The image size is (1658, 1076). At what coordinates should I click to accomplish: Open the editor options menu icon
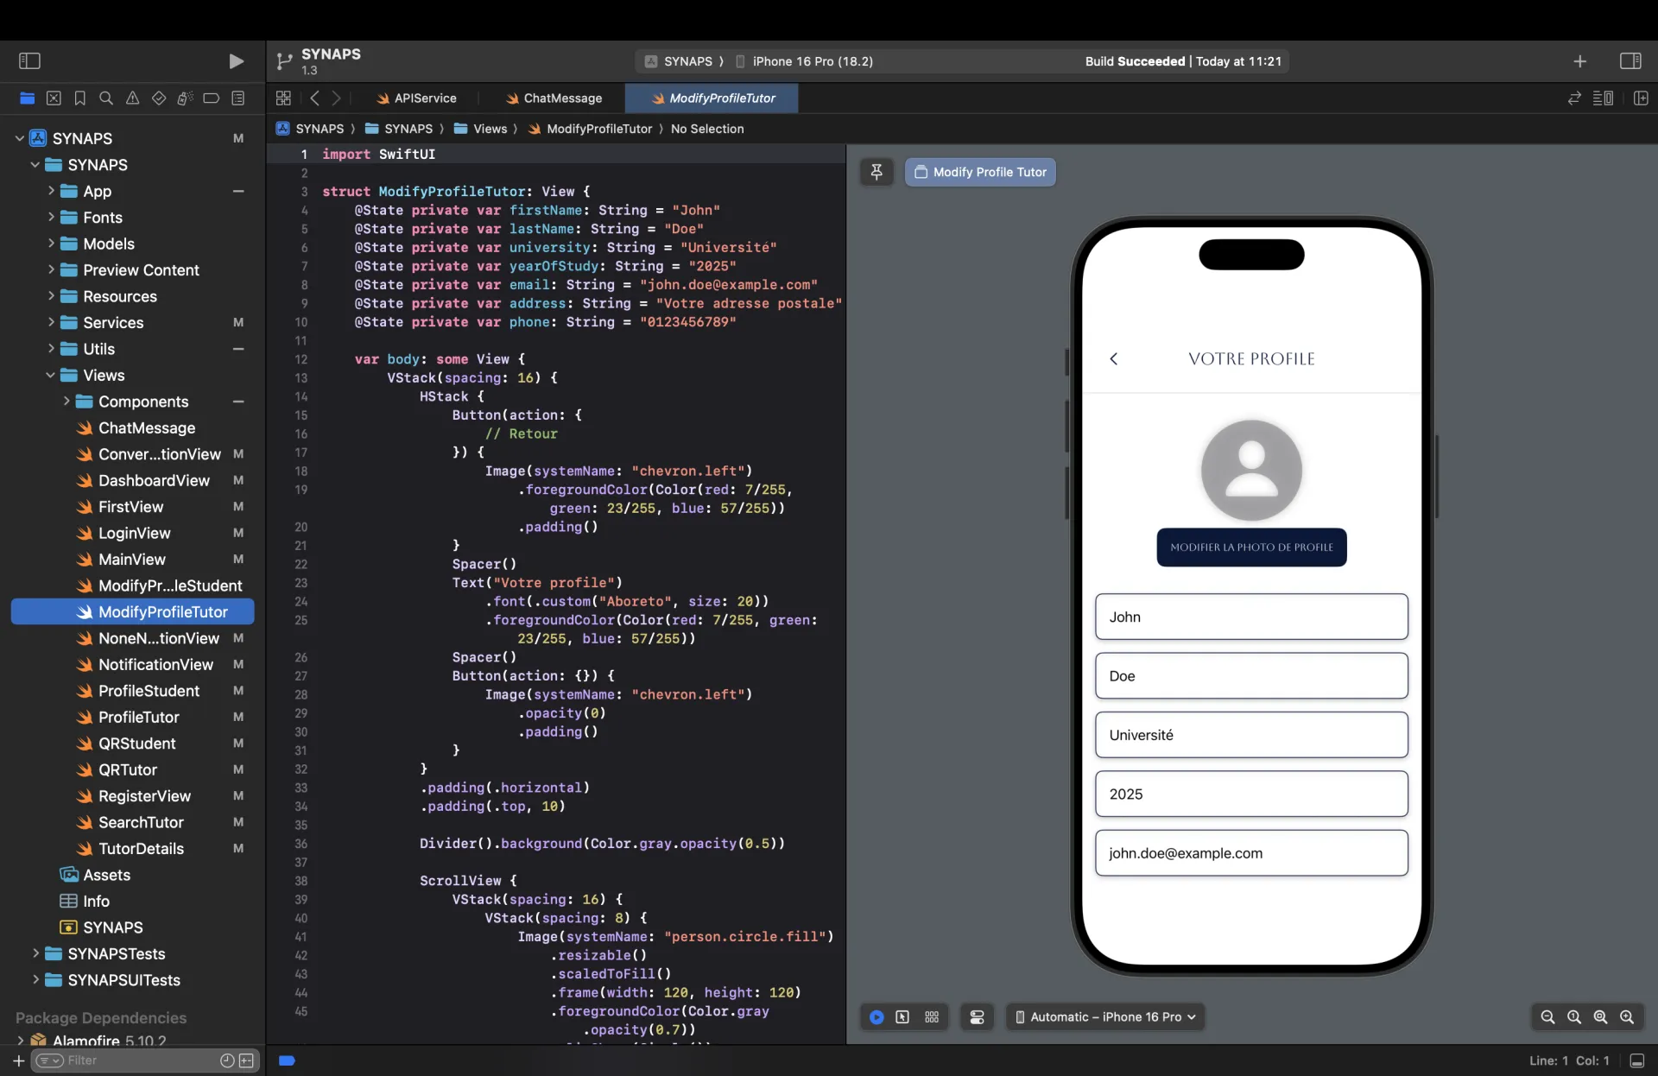(x=1604, y=98)
